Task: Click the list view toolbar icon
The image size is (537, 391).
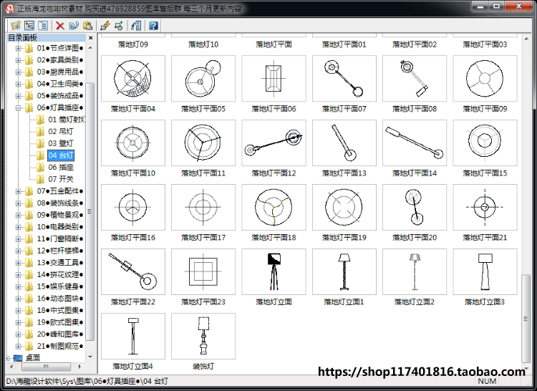Action: click(x=43, y=25)
